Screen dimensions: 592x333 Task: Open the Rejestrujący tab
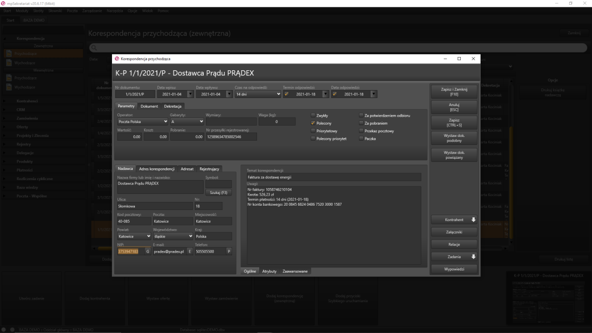click(209, 169)
